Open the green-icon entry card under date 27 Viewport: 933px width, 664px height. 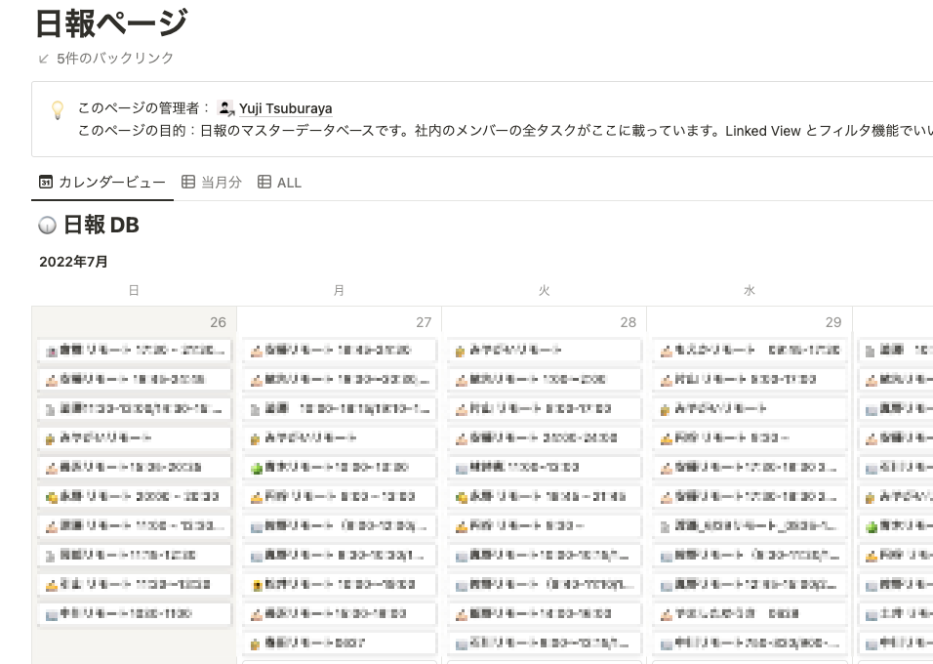340,468
